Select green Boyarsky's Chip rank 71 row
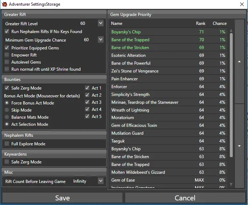Image resolution: width=248 pixels, height=205 pixels. coord(168,32)
